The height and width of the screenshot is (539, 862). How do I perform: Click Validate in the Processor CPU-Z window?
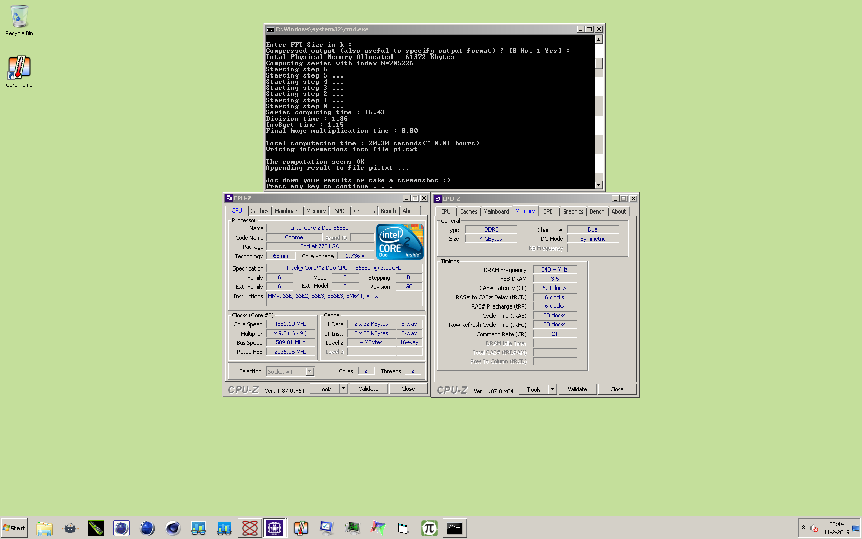[368, 389]
